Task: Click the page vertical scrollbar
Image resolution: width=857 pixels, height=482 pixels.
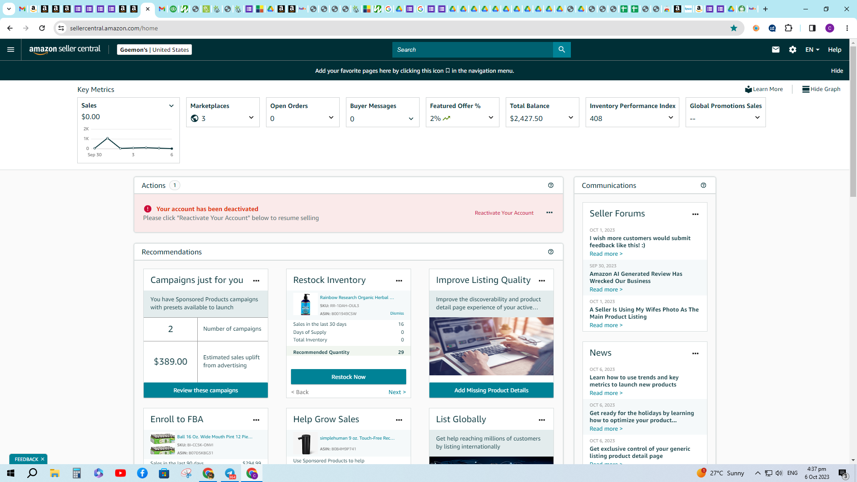Action: click(853, 120)
